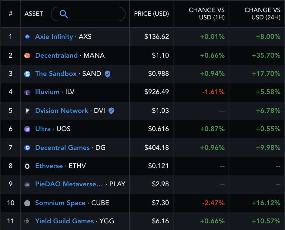Open the PieDAO Metaverse asset link
The height and width of the screenshot is (230, 285).
69,184
